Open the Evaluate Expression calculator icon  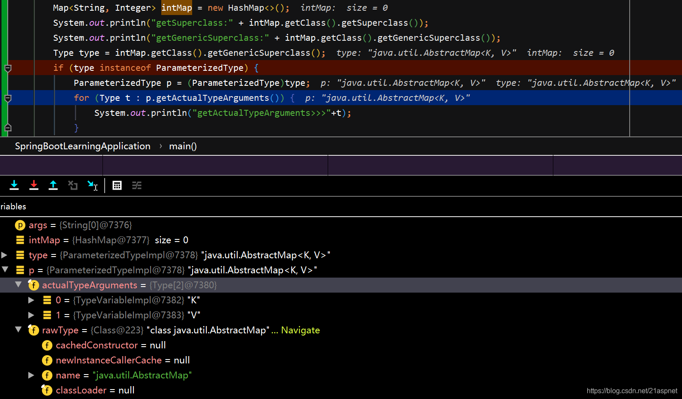[117, 185]
